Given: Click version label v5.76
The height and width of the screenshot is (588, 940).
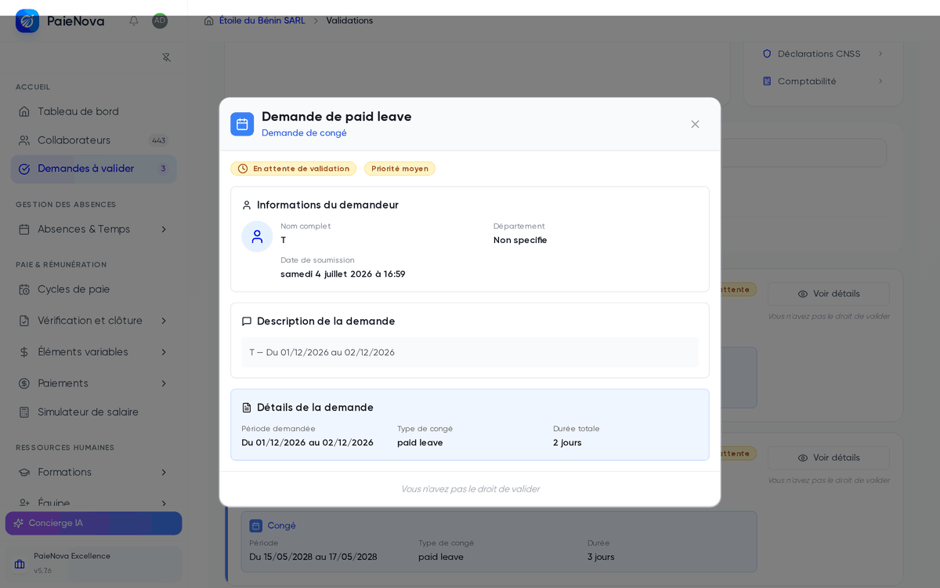Looking at the screenshot, I should pyautogui.click(x=42, y=571).
